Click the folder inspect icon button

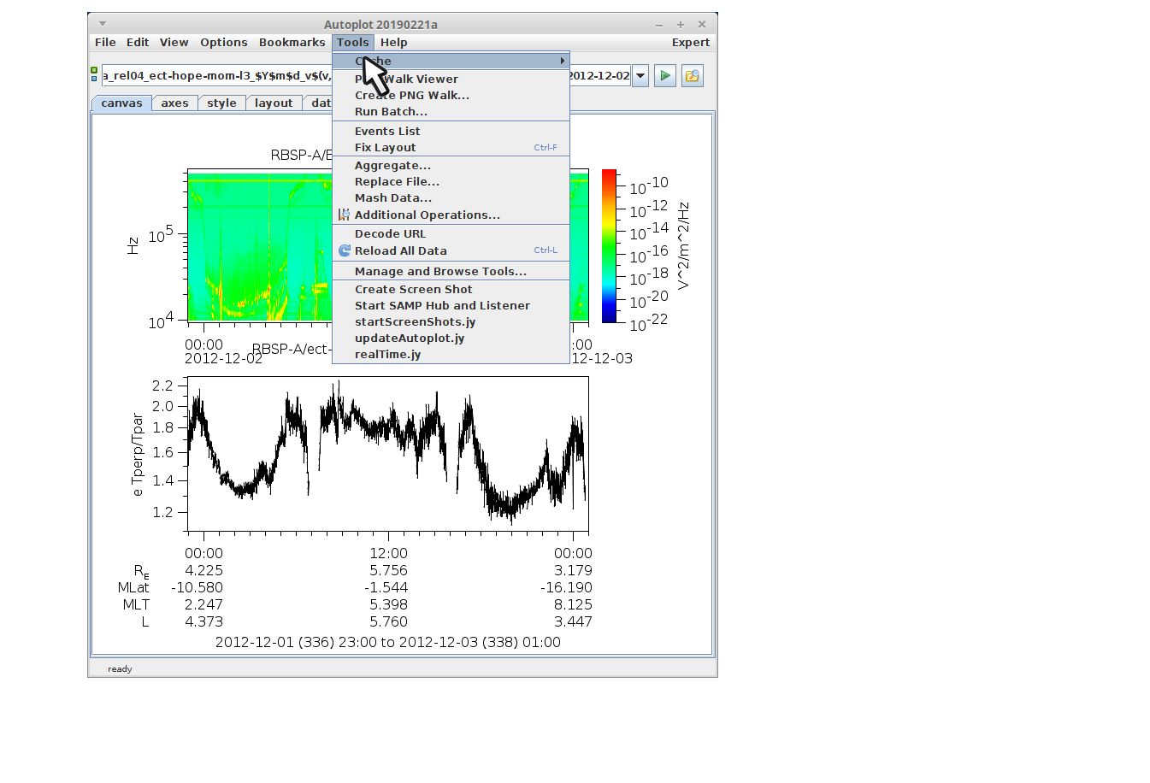(692, 76)
